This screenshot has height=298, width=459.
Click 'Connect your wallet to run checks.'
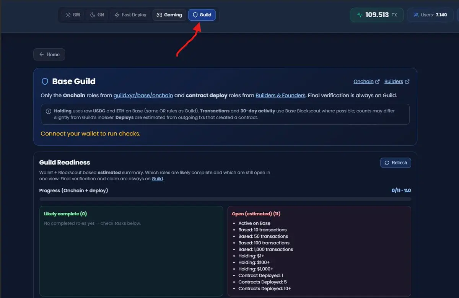(91, 134)
